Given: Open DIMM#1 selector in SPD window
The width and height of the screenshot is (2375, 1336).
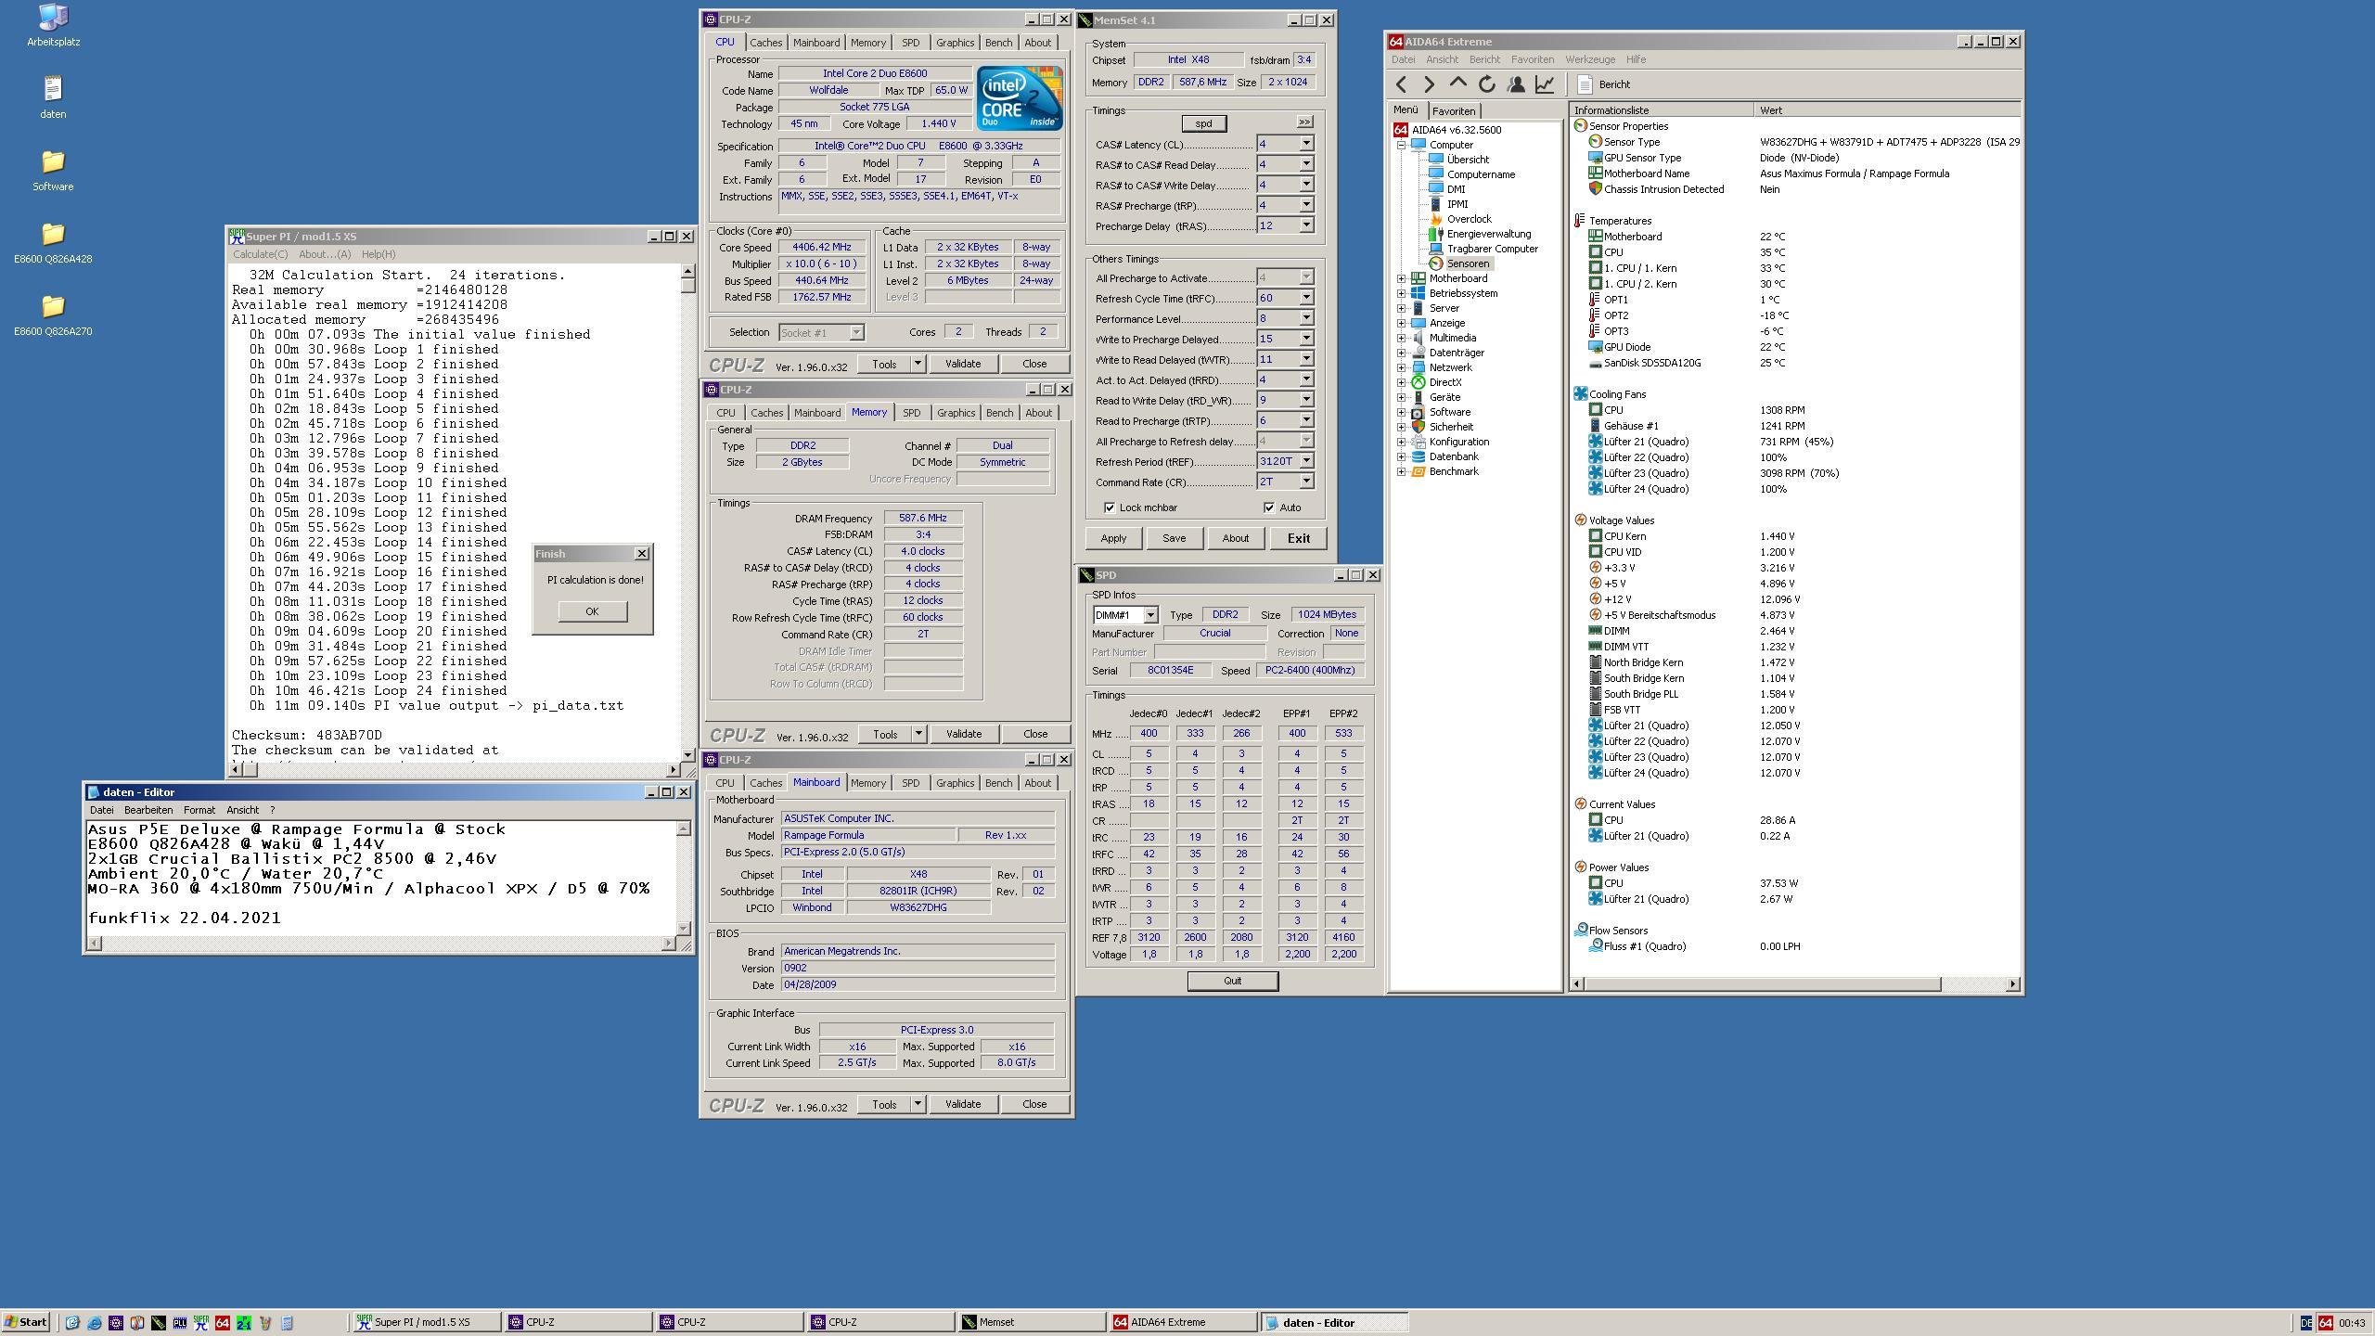Looking at the screenshot, I should tap(1150, 614).
